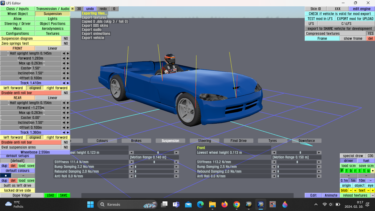375x211 pixels.
Task: Toggle the locked drive side option
Action: coord(18,190)
